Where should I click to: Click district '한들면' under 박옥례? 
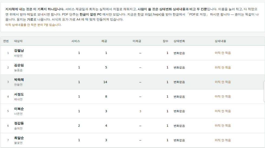(18, 85)
